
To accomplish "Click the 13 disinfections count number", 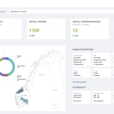I will tap(75, 30).
